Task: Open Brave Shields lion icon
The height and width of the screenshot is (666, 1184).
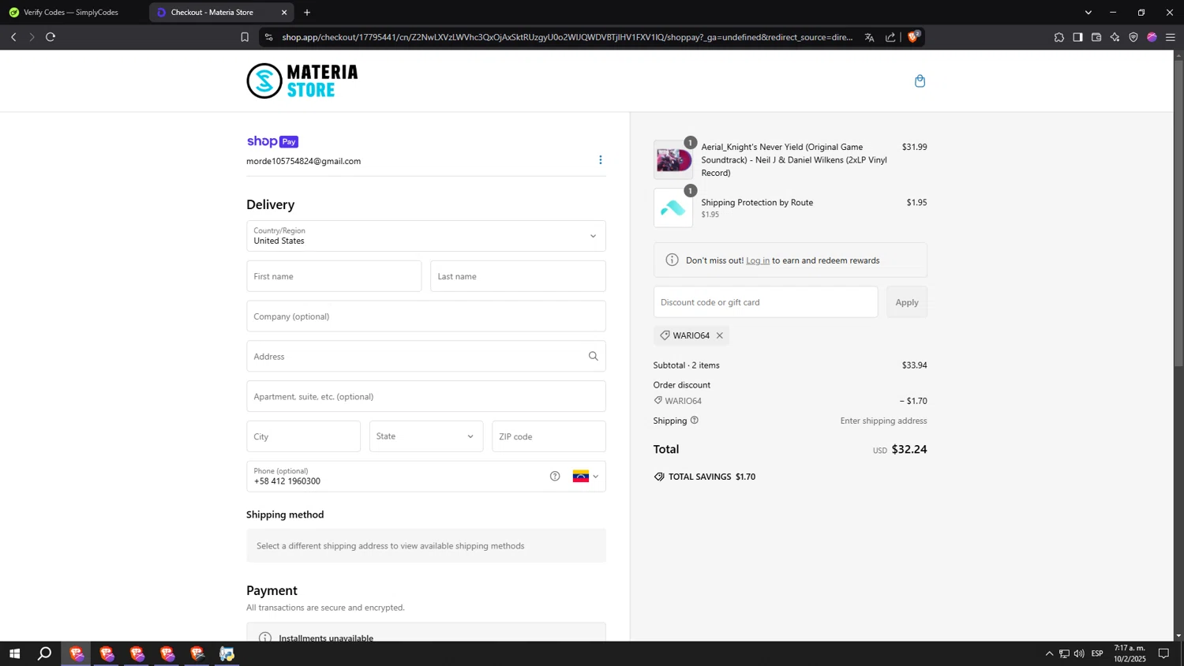Action: 913,36
